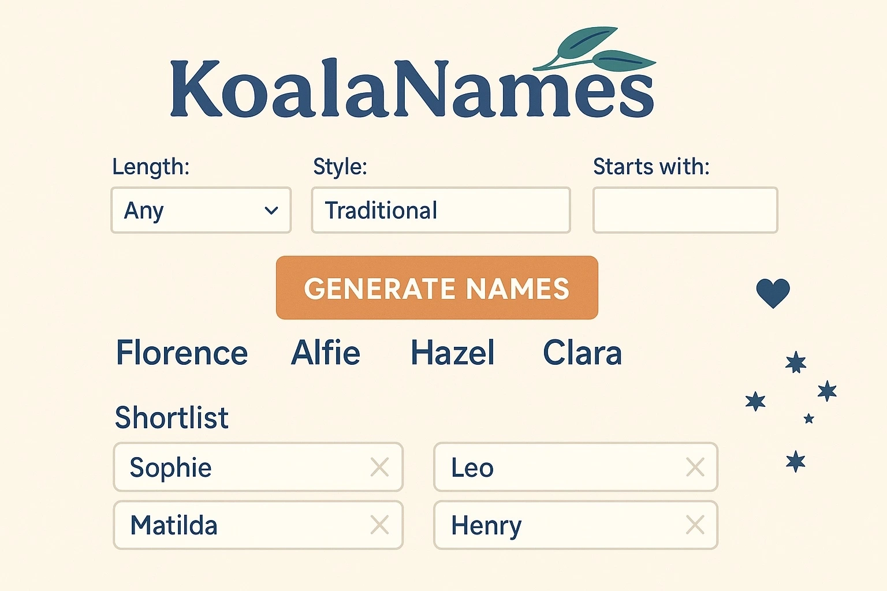
Task: Open the Style selector showing Traditional
Action: pos(440,210)
